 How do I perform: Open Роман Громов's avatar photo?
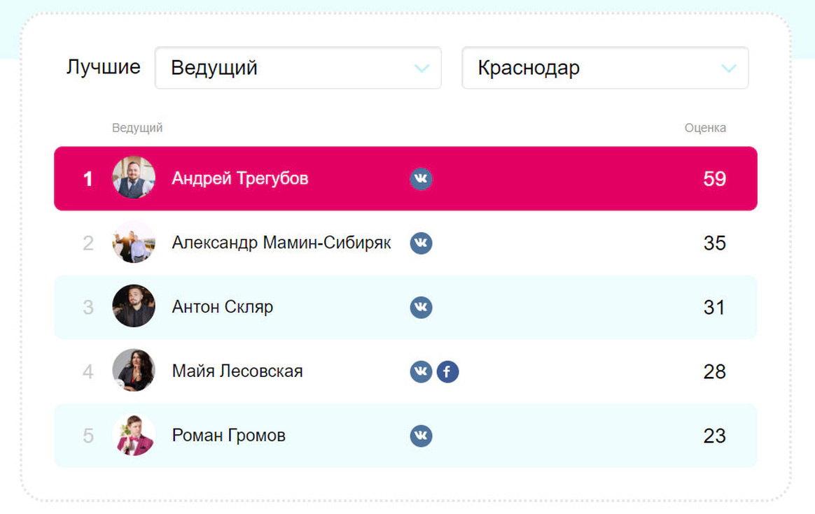point(134,434)
